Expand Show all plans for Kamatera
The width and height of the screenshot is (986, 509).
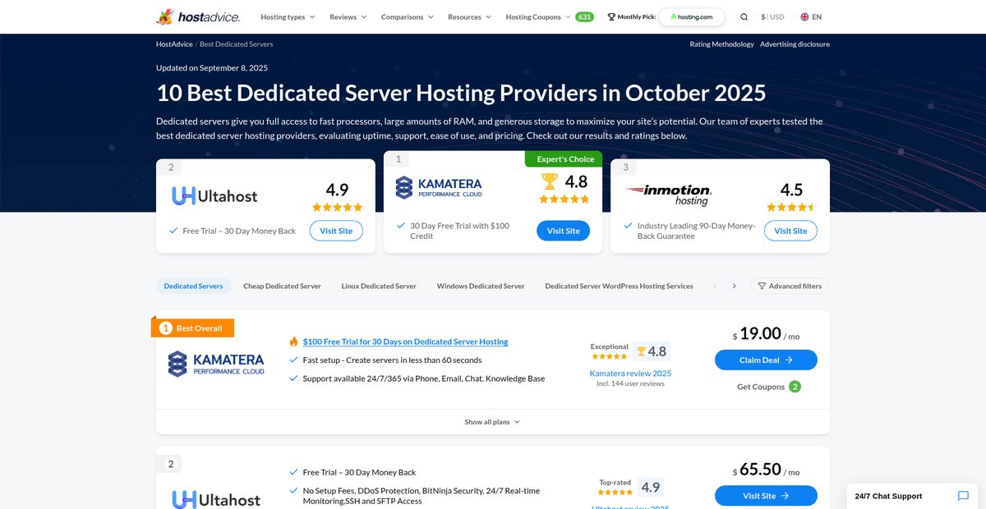pyautogui.click(x=492, y=422)
